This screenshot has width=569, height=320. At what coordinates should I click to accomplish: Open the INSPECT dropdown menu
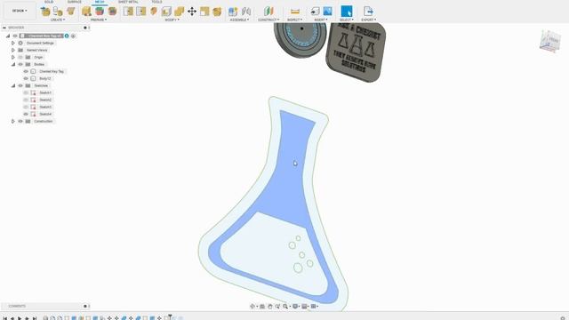pyautogui.click(x=295, y=20)
